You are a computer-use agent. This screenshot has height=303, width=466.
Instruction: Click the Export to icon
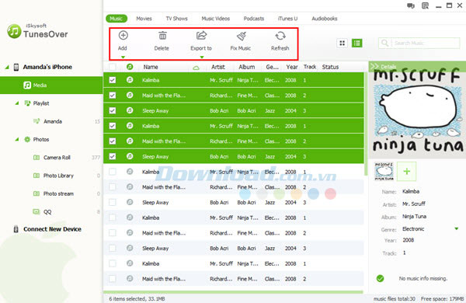201,36
